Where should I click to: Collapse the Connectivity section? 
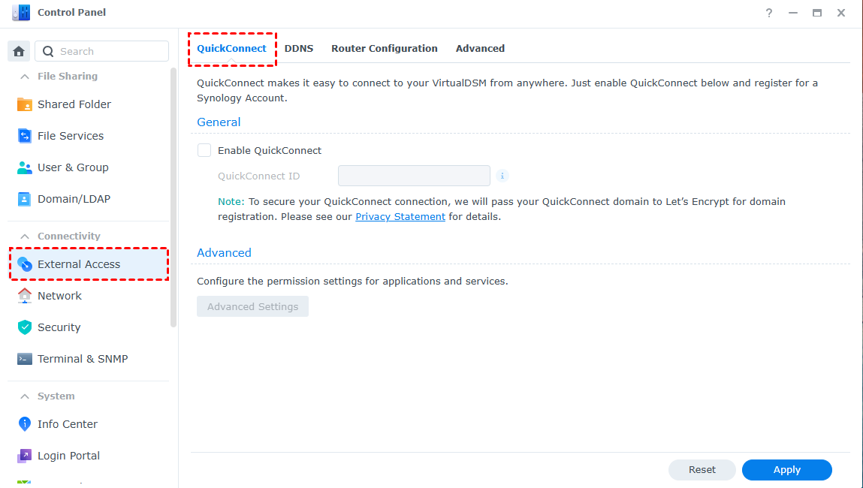[25, 236]
